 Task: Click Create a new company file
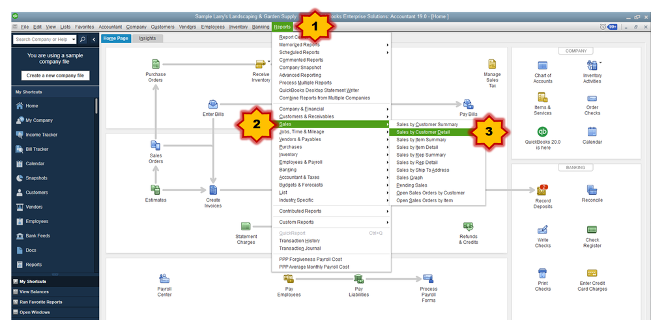(x=55, y=75)
